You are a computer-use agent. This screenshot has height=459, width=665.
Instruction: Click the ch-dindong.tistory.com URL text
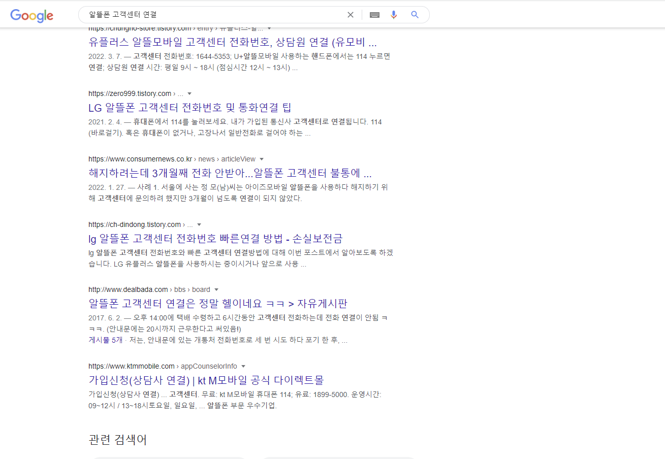point(135,224)
